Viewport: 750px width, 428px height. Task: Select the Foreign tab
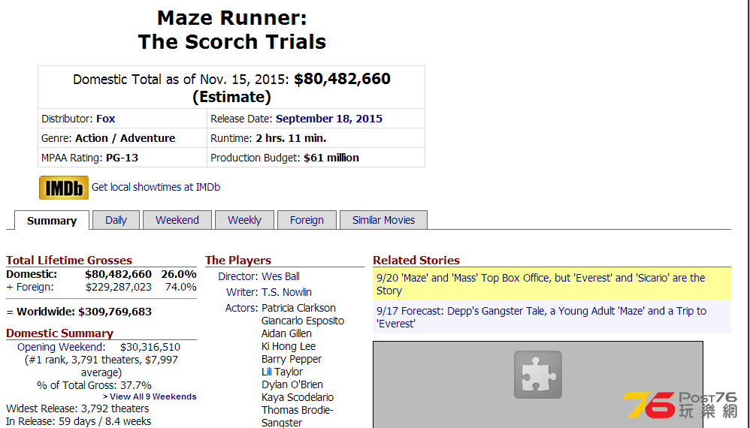click(307, 220)
